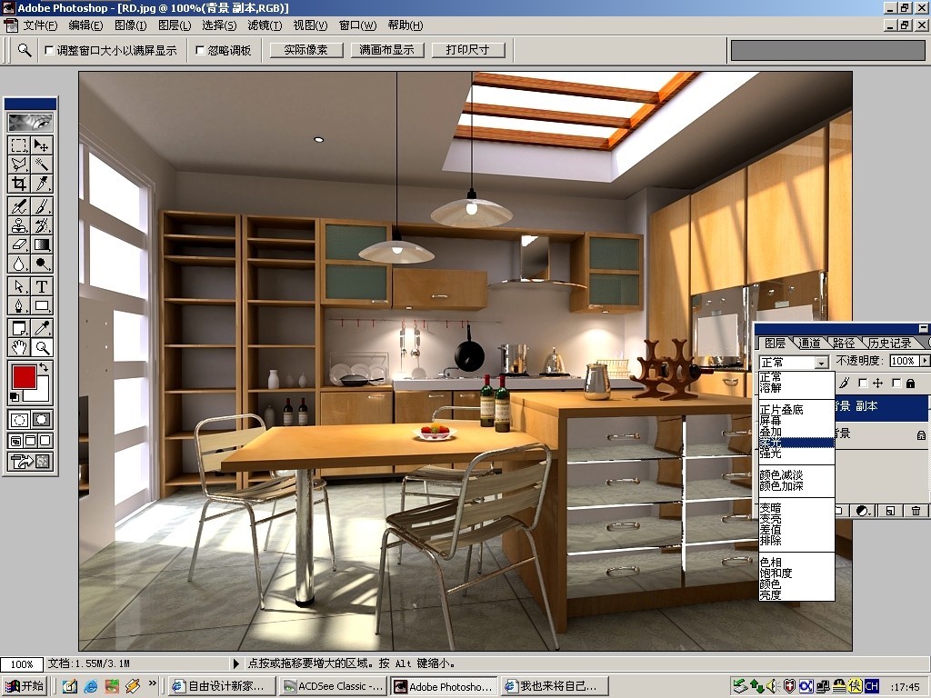931x698 pixels.
Task: Switch to Standard editing mode
Action: (18, 420)
